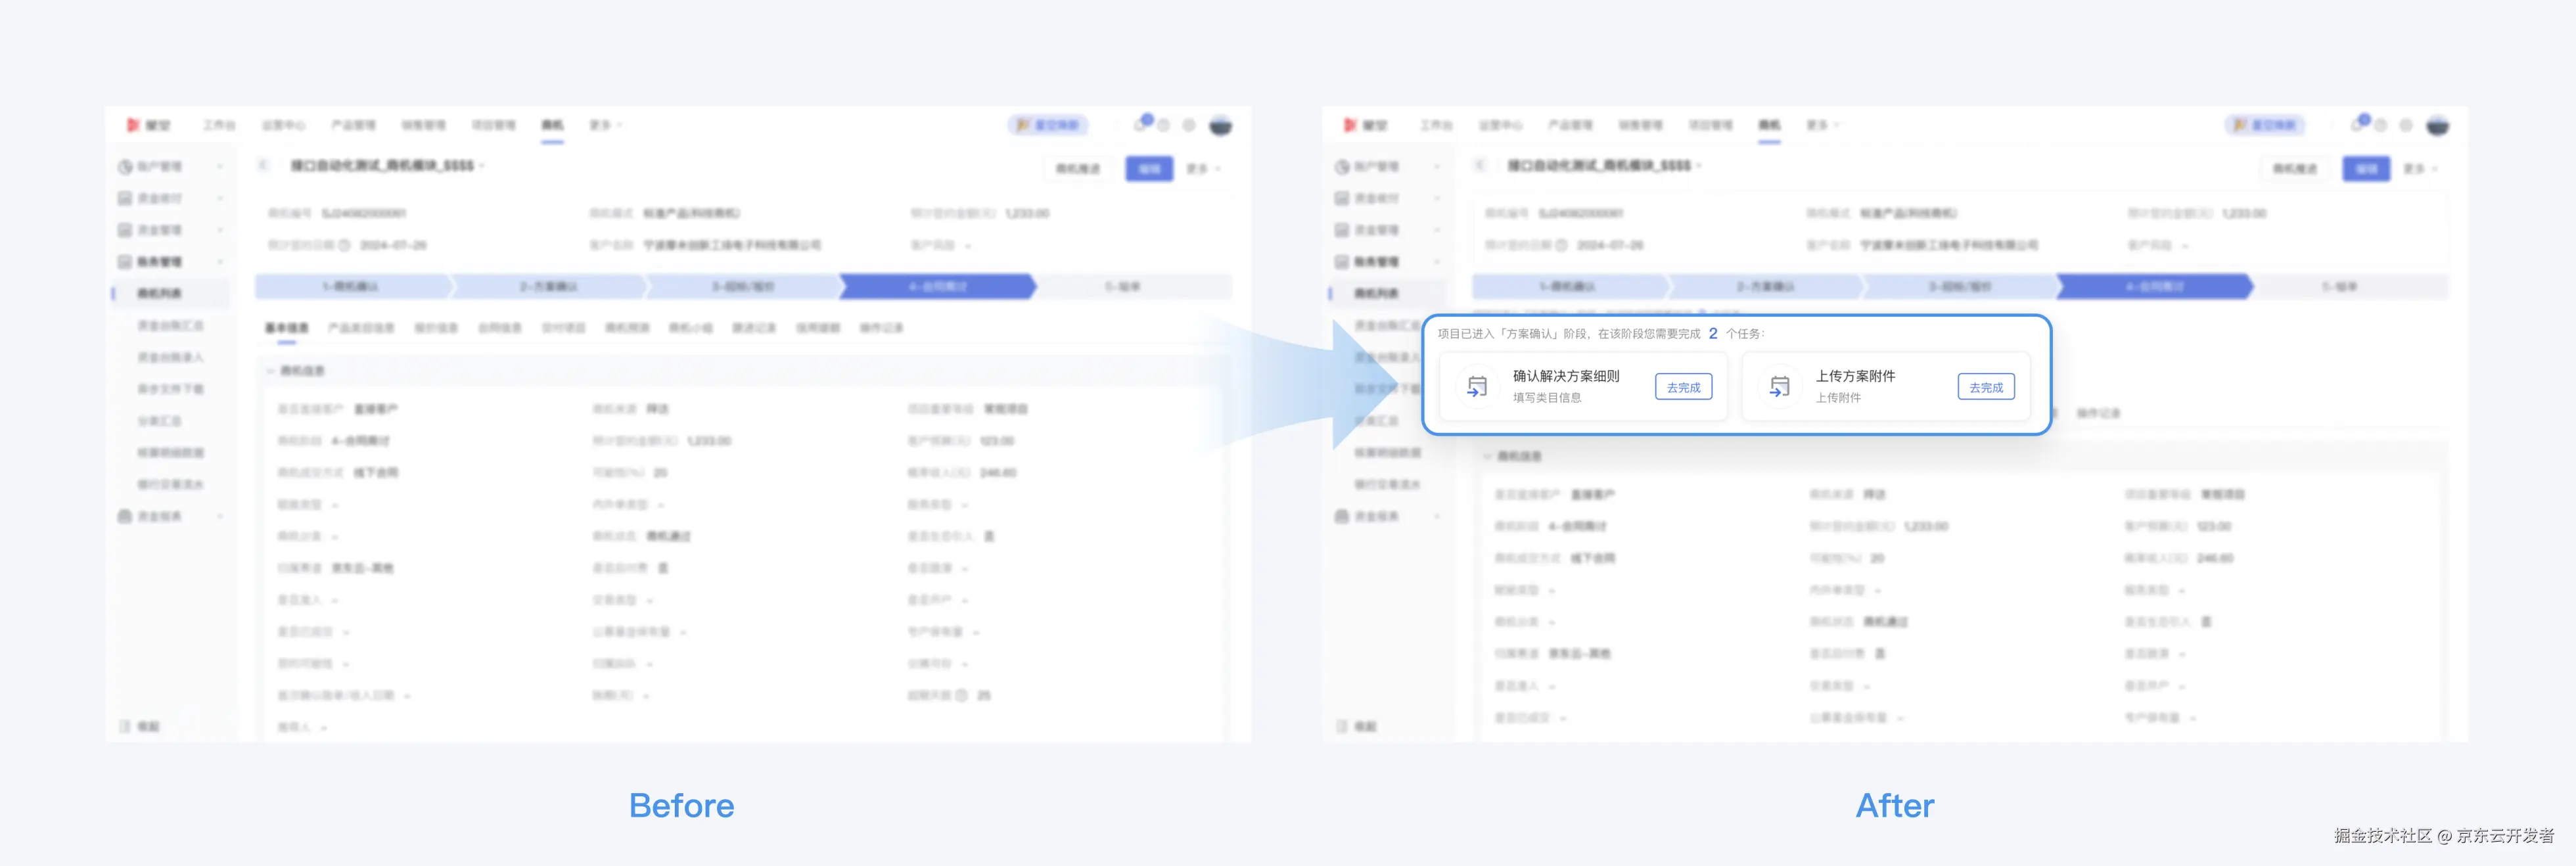Collapse first info section chevron in Before panel
Image resolution: width=2576 pixels, height=866 pixels.
click(x=270, y=371)
